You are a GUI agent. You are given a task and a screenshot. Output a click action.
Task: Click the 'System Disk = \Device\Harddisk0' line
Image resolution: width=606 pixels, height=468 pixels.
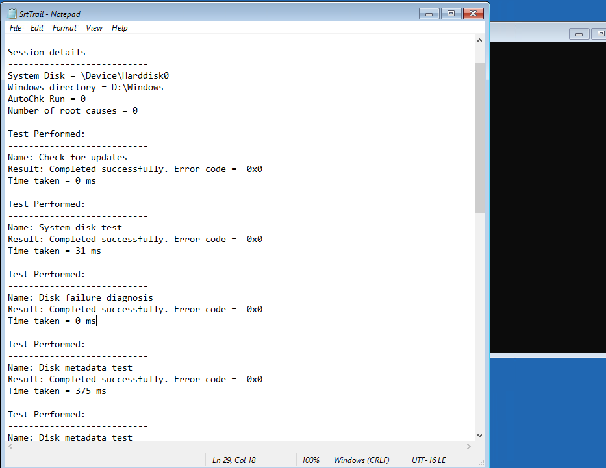[x=88, y=76]
